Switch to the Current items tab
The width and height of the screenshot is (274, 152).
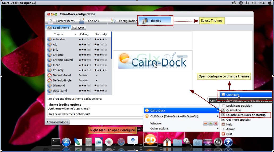coord(62,21)
